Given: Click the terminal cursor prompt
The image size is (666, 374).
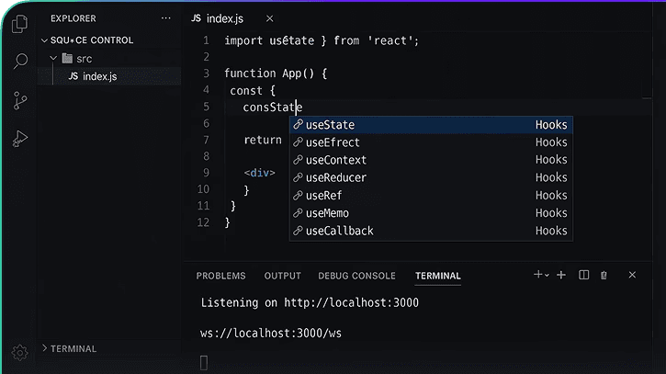Looking at the screenshot, I should coord(204,363).
